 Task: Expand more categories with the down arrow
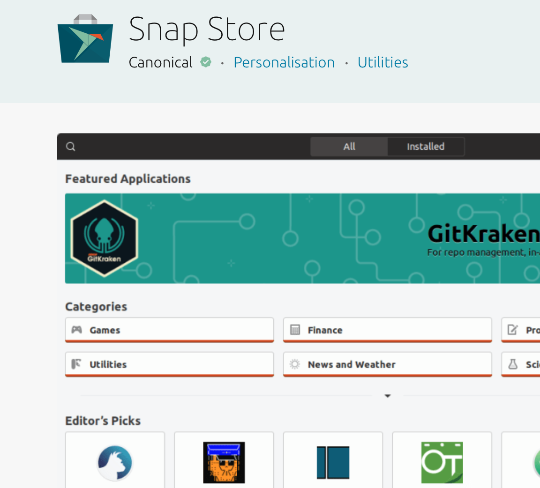pyautogui.click(x=388, y=396)
